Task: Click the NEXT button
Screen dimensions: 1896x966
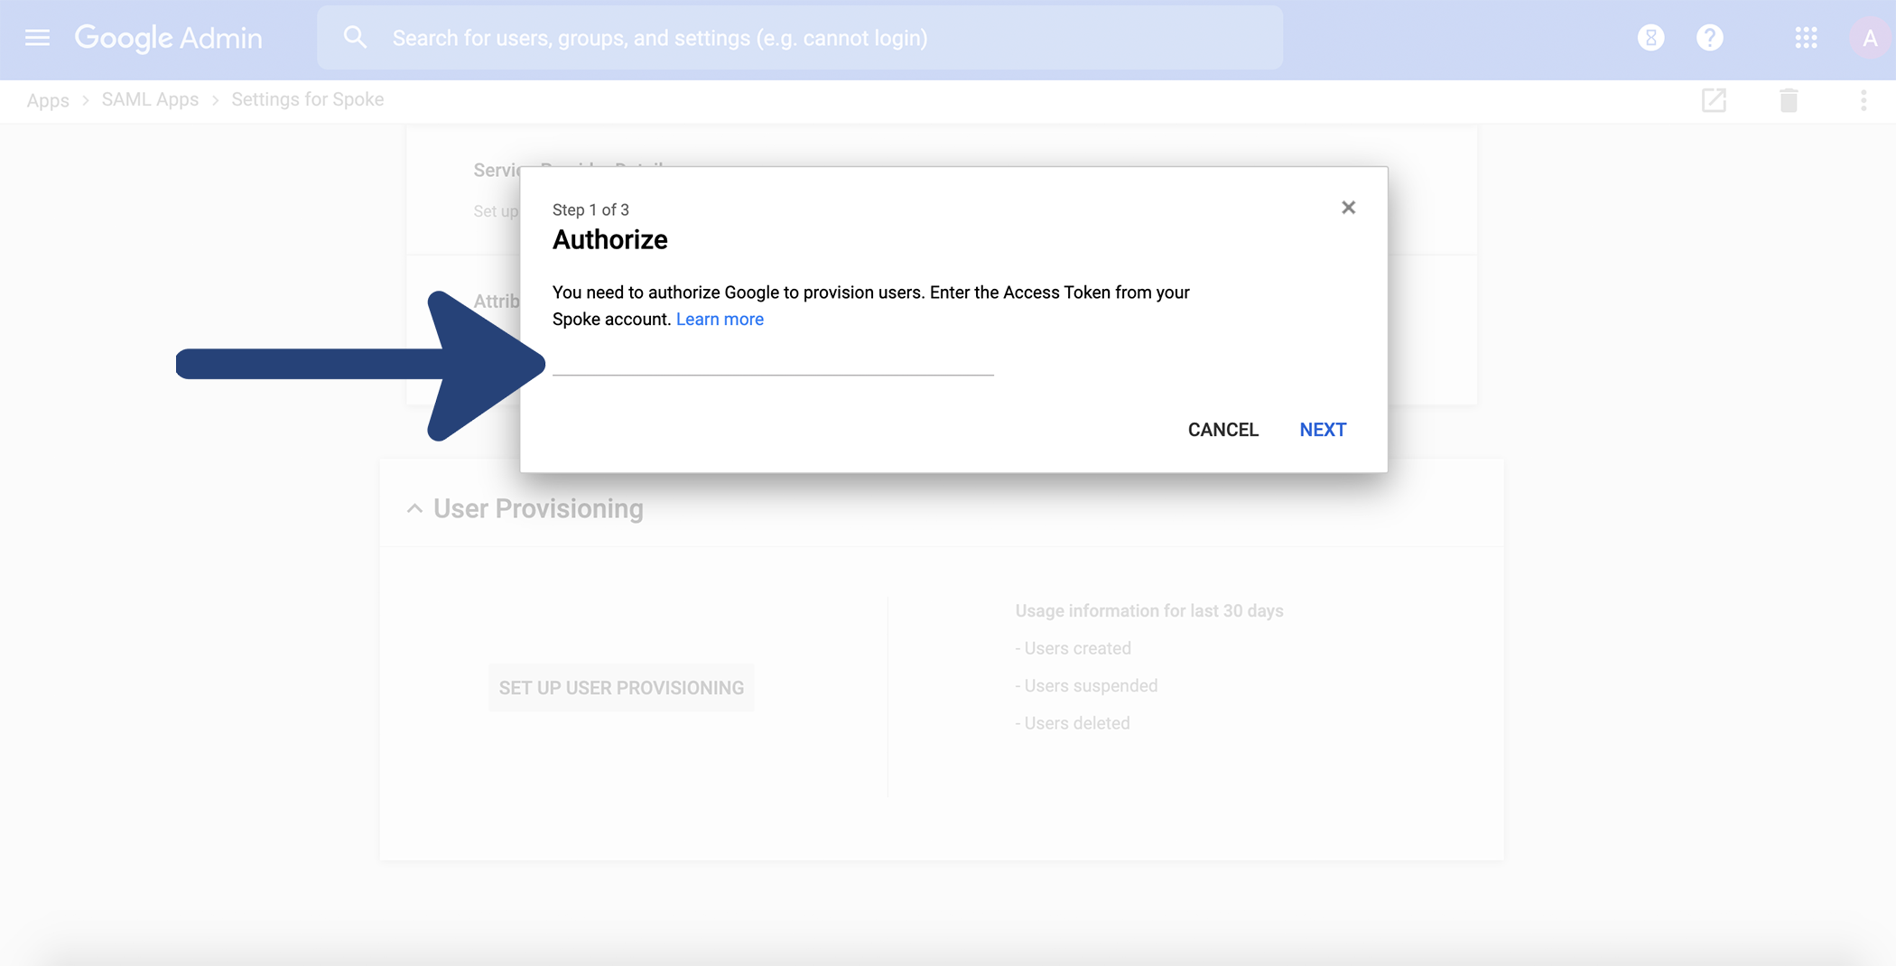Action: [1323, 430]
